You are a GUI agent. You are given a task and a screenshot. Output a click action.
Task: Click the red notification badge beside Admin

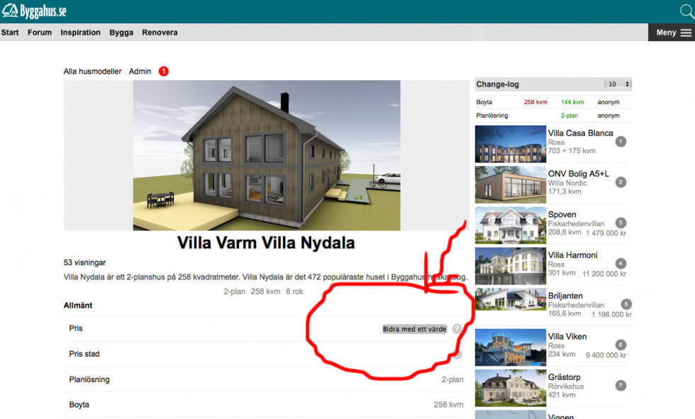click(163, 71)
